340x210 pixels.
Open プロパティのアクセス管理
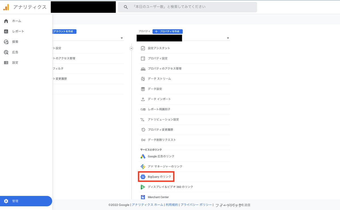point(165,69)
